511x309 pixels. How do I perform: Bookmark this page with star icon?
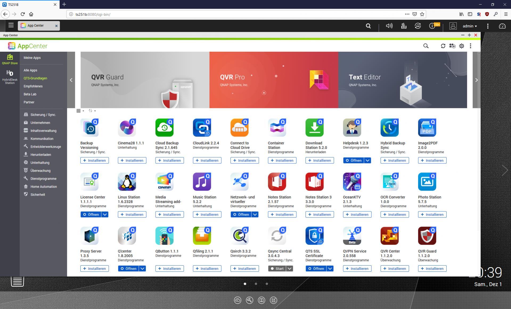422,14
